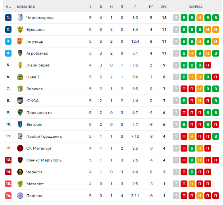
Task: Sort table by the # rank column
Action: (8, 7)
